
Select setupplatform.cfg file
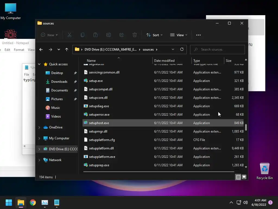coord(163,140)
